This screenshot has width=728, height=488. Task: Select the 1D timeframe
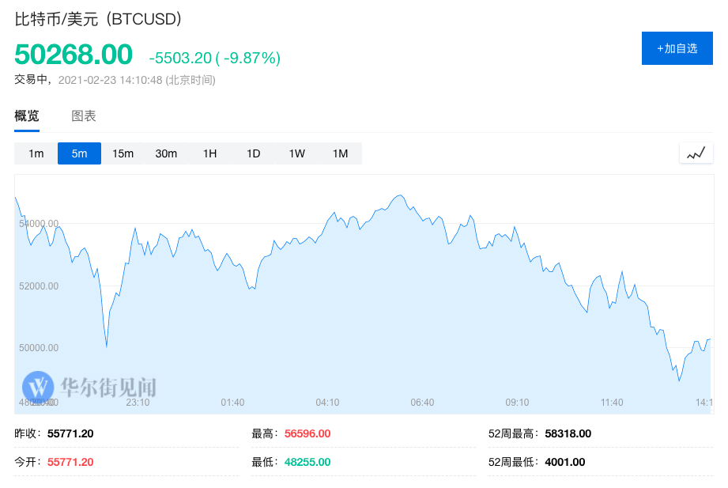(253, 153)
